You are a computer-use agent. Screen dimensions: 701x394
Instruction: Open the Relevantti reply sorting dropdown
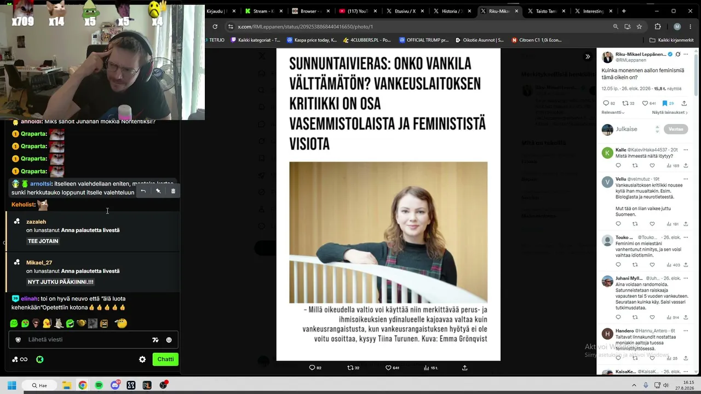pyautogui.click(x=613, y=112)
